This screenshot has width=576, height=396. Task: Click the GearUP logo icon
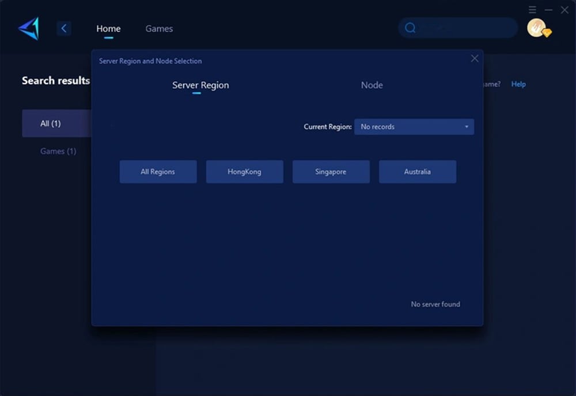click(29, 28)
